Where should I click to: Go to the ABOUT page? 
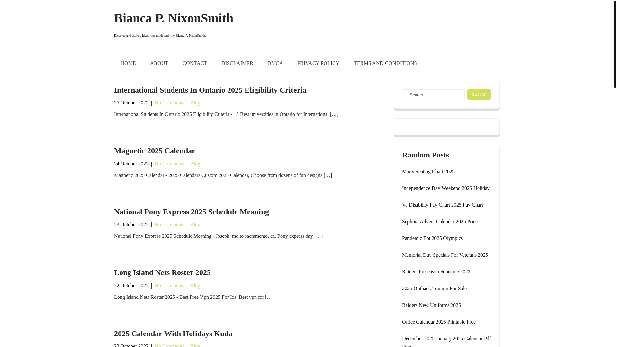pos(159,63)
